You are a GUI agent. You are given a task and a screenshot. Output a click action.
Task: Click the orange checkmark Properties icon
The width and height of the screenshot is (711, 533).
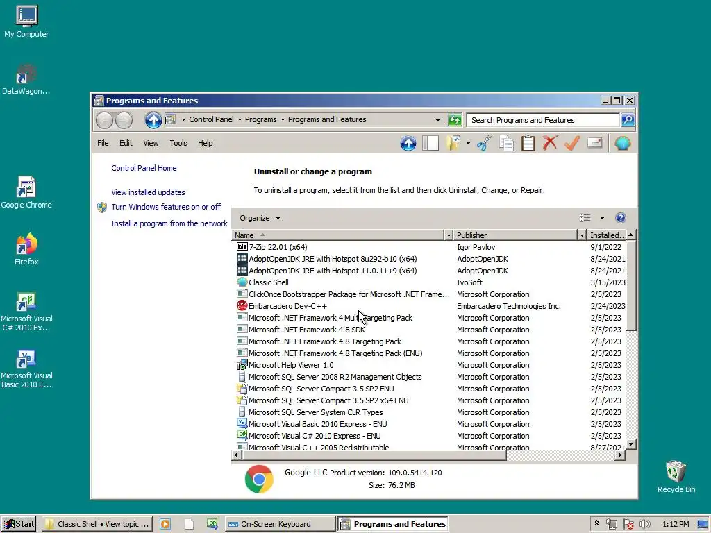pos(572,143)
